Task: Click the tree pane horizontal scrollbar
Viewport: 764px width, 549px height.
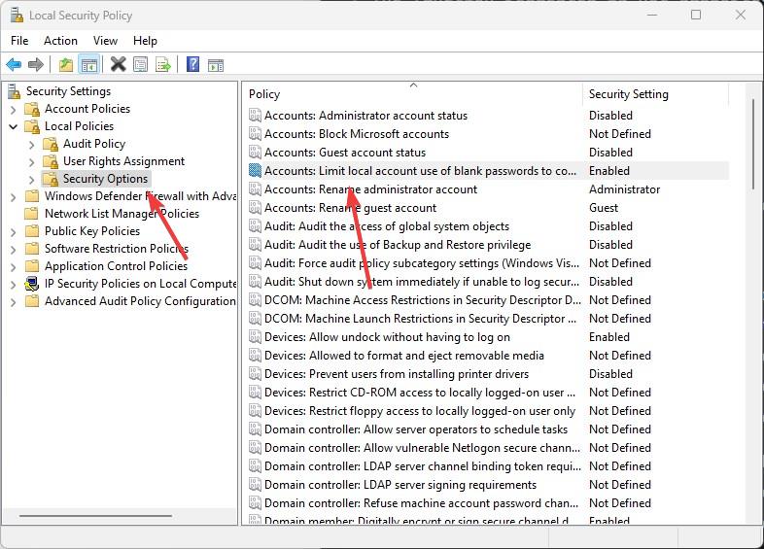Action: [x=95, y=515]
